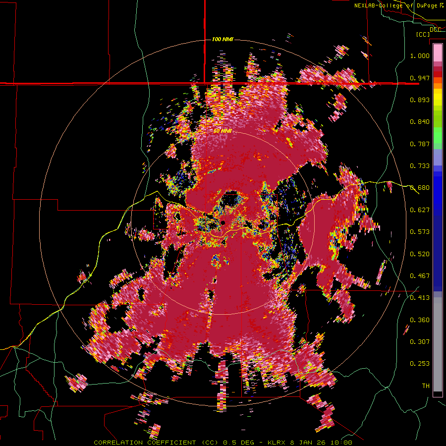The image size is (446, 446).
Task: Click the Correlation Coefficient KLRX caption text
Action: (223, 443)
